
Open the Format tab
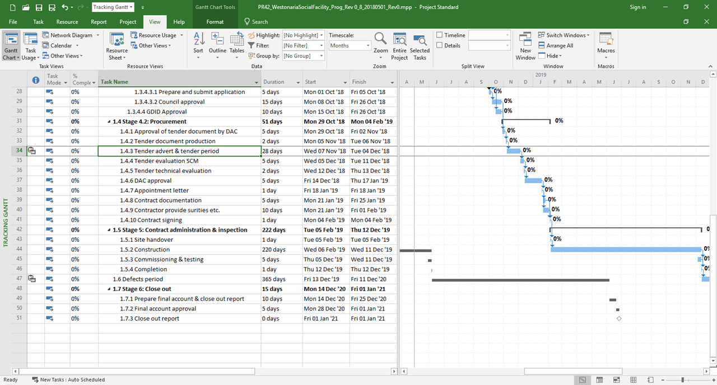pyautogui.click(x=215, y=22)
